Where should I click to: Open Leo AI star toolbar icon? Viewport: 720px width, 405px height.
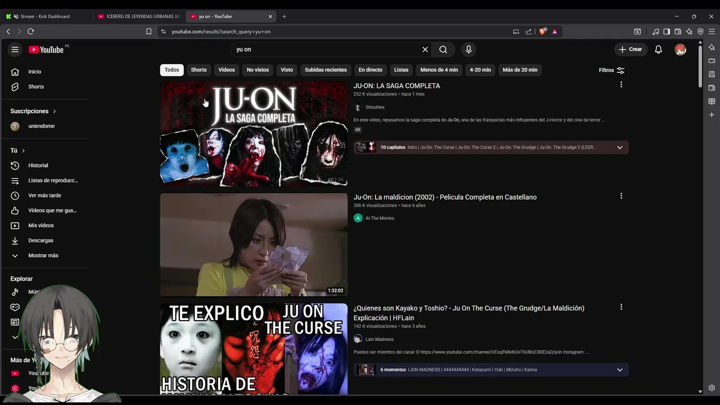tap(689, 31)
